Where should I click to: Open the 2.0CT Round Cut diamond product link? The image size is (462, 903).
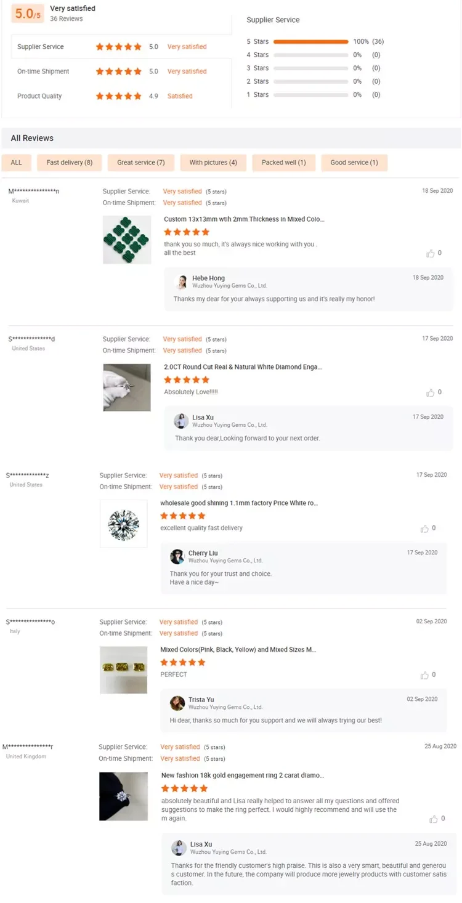click(243, 367)
